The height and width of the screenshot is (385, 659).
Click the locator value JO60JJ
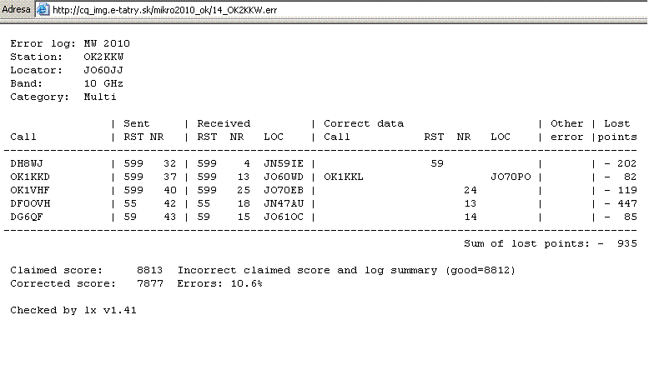point(103,70)
